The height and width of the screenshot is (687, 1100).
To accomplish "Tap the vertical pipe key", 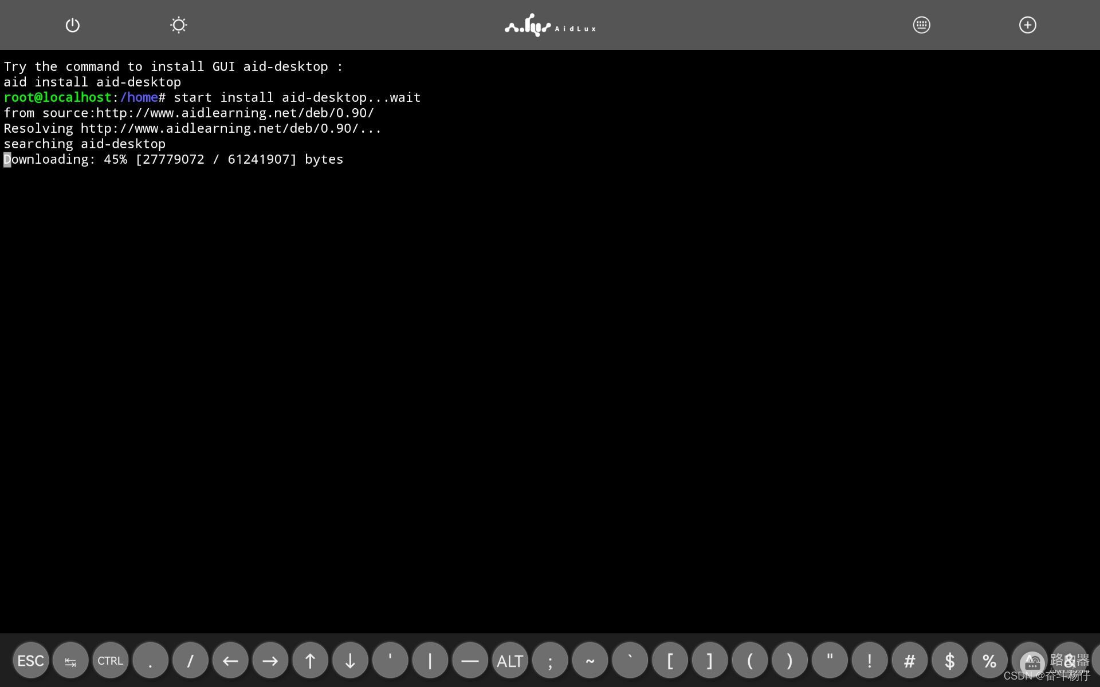I will point(430,661).
